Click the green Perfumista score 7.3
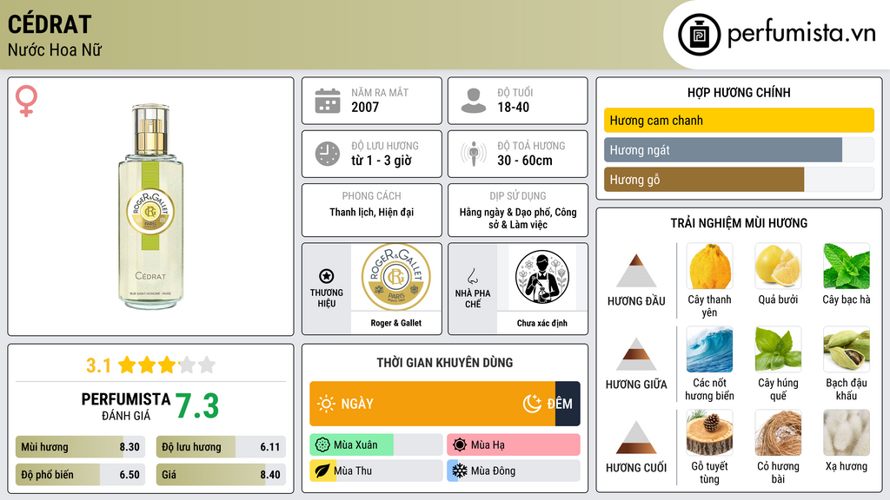 (x=197, y=406)
